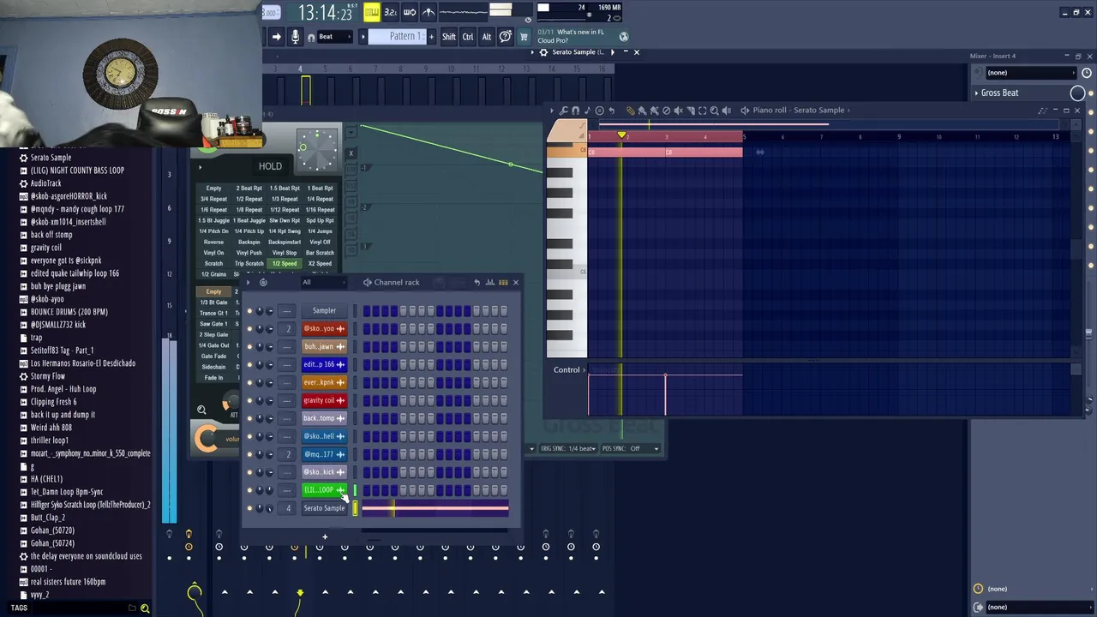1097x617 pixels.
Task: Open the help question mark icon
Action: tap(506, 37)
